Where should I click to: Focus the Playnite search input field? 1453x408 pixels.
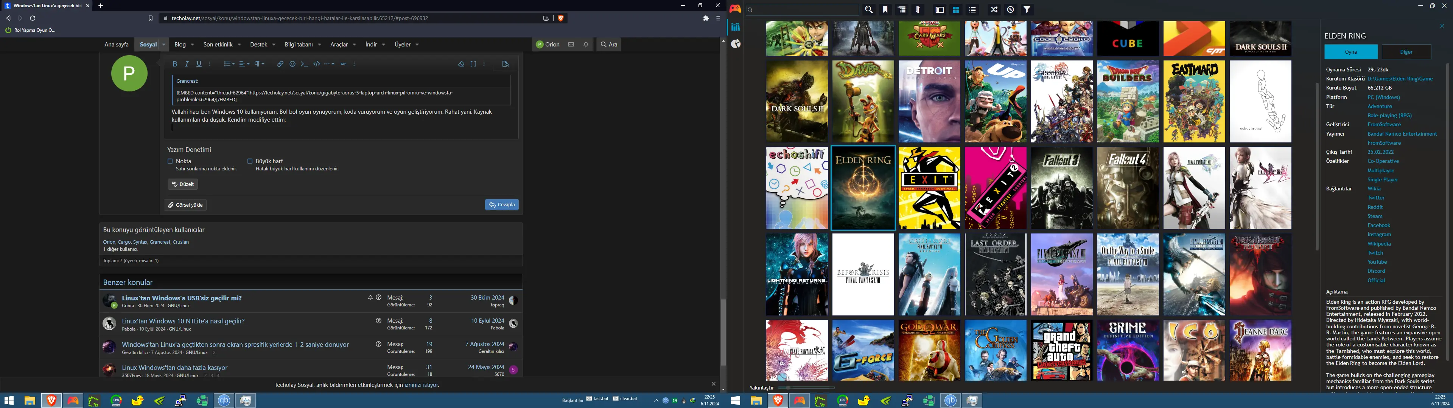pos(803,9)
